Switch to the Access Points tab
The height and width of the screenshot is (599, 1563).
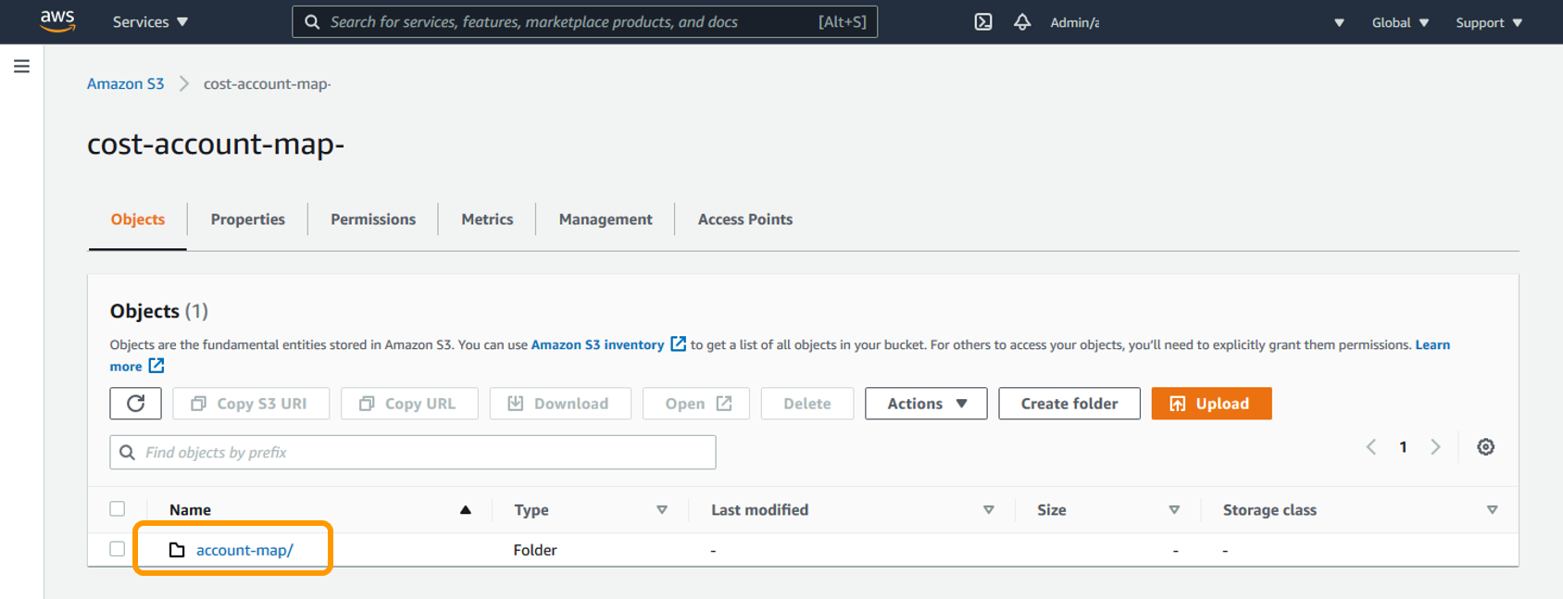pyautogui.click(x=745, y=219)
